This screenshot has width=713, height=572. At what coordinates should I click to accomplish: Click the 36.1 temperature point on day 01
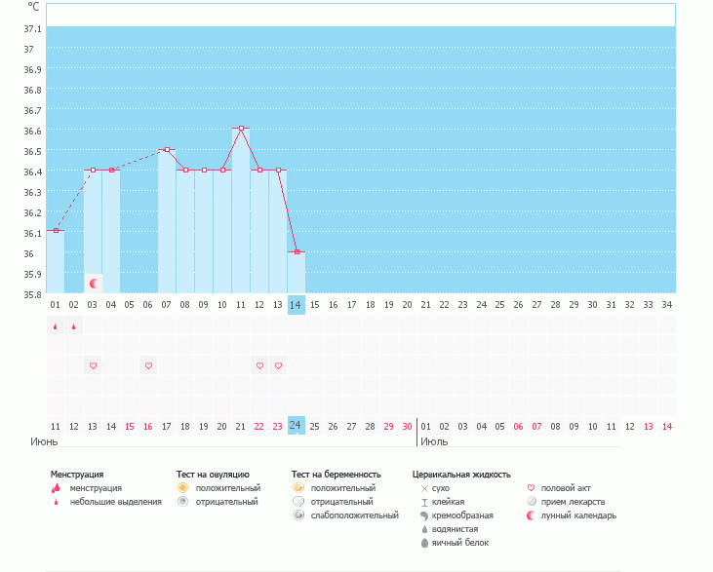(56, 231)
